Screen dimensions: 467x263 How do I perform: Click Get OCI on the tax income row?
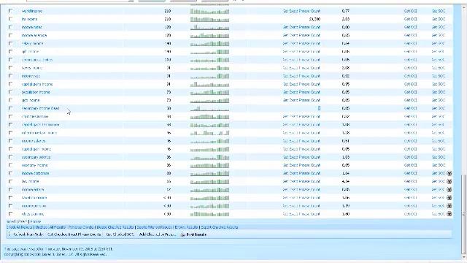pos(410,19)
